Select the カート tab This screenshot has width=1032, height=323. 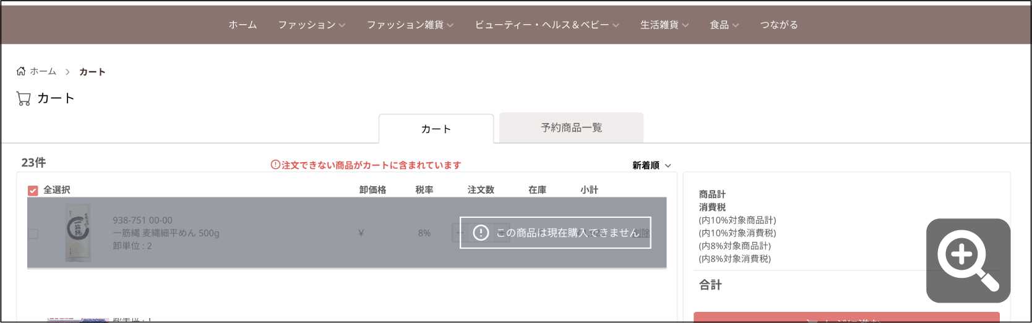click(436, 129)
